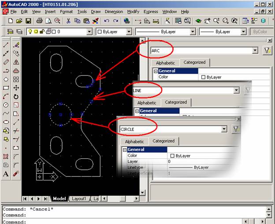This screenshot has height=224, width=275.
Task: Click Color ByLayer swatch in CIRCLE panel
Action: 172,156
